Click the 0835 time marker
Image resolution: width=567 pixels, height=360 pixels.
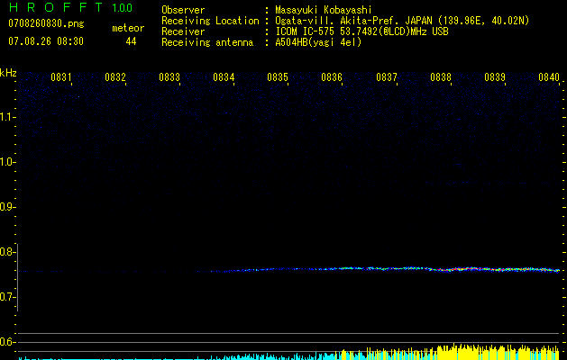278,77
